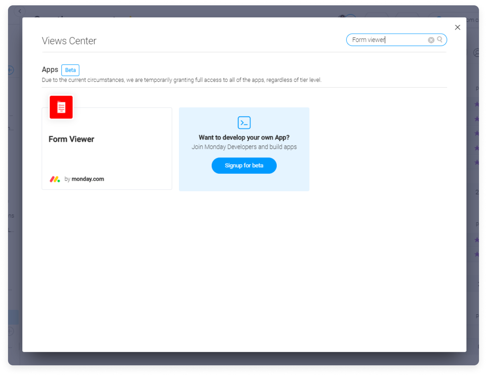Click the notice about temporary full app access
This screenshot has width=487, height=376.
(x=182, y=80)
